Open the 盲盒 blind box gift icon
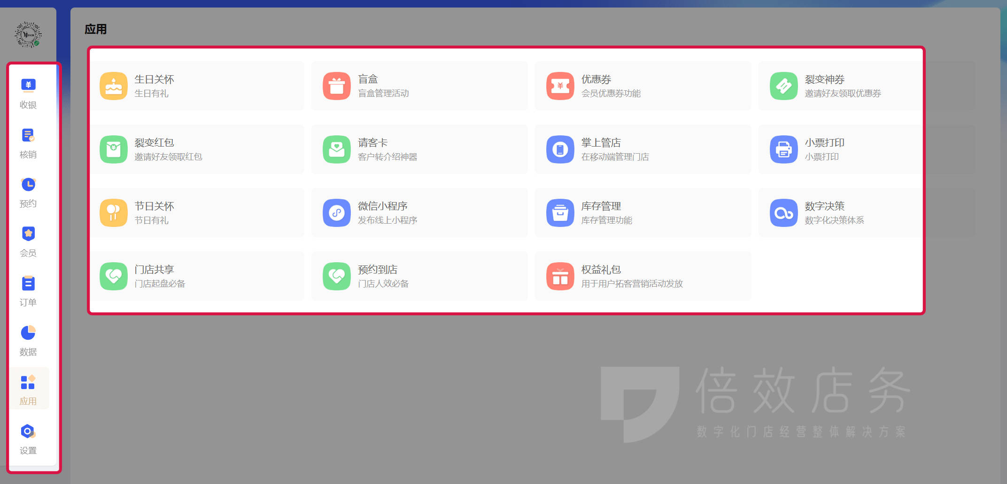 [x=337, y=86]
